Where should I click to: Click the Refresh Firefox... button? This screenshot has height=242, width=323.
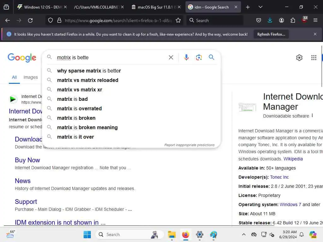pos(271,34)
